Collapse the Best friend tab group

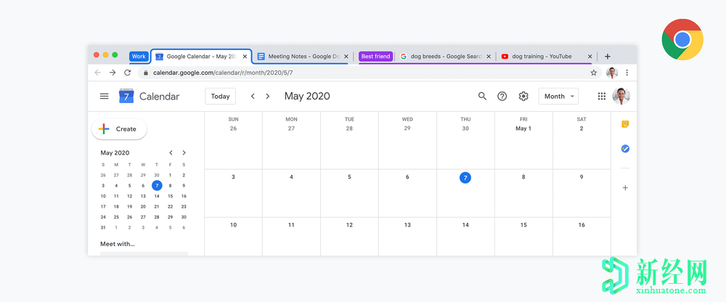(375, 56)
